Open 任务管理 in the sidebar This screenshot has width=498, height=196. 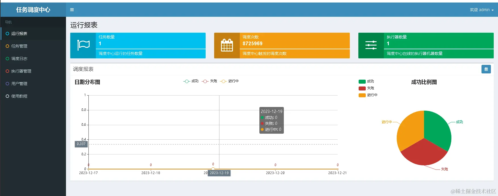click(33, 46)
